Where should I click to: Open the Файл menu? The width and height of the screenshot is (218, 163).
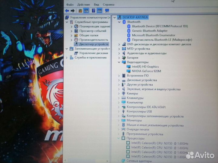tap(70, 5)
